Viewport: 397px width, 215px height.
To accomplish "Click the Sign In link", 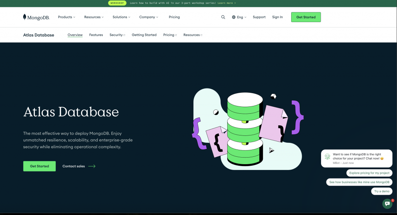I will click(x=277, y=17).
